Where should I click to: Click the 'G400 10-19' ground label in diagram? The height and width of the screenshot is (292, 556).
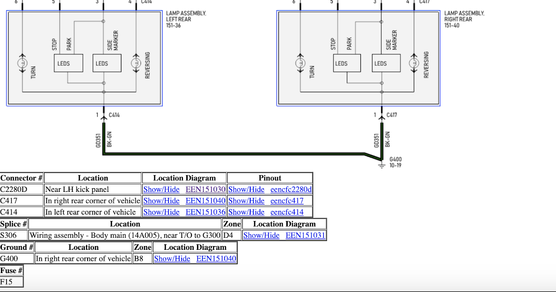[395, 162]
